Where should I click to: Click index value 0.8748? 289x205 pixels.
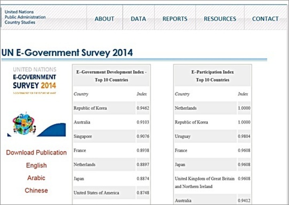143,193
